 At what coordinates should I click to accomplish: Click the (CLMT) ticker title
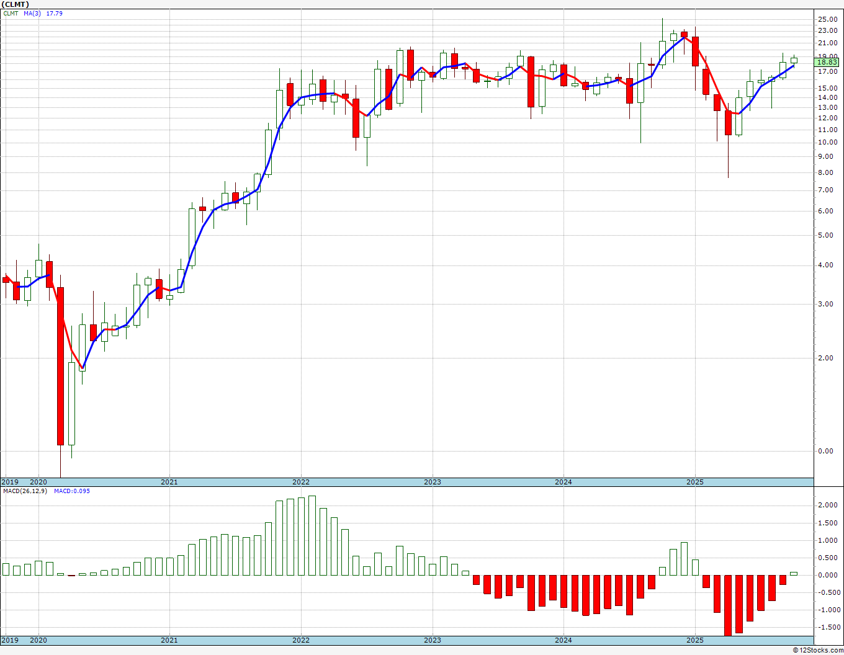click(16, 4)
